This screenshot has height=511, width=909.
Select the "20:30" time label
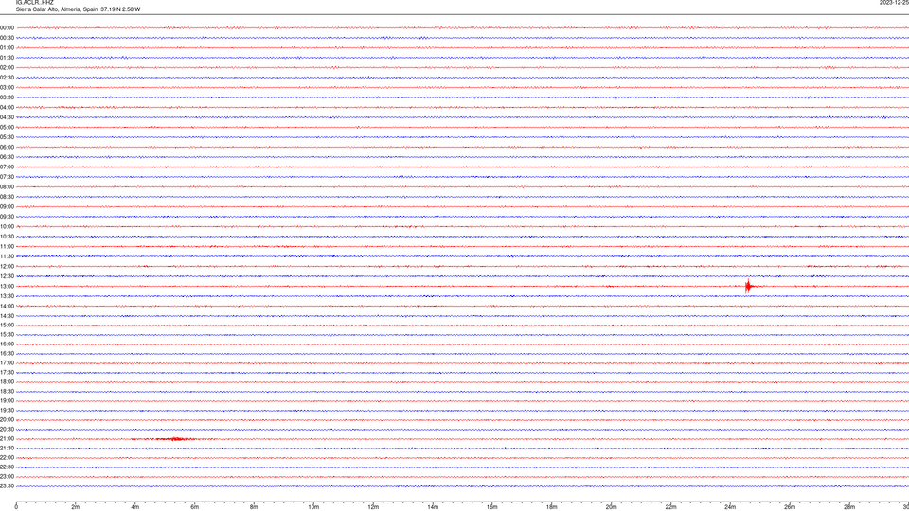click(x=7, y=430)
